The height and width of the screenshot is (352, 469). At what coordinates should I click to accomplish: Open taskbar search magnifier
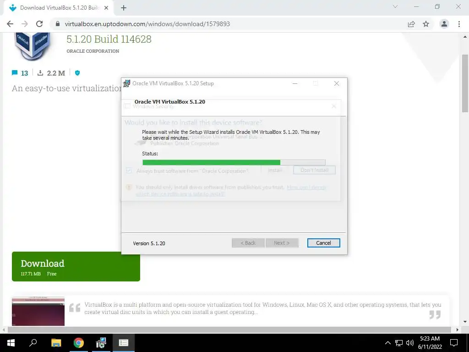(x=33, y=343)
